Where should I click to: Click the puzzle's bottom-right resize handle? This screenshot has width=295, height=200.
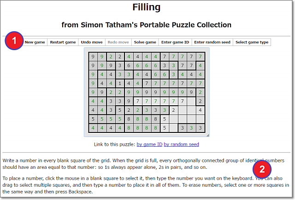click(x=207, y=135)
